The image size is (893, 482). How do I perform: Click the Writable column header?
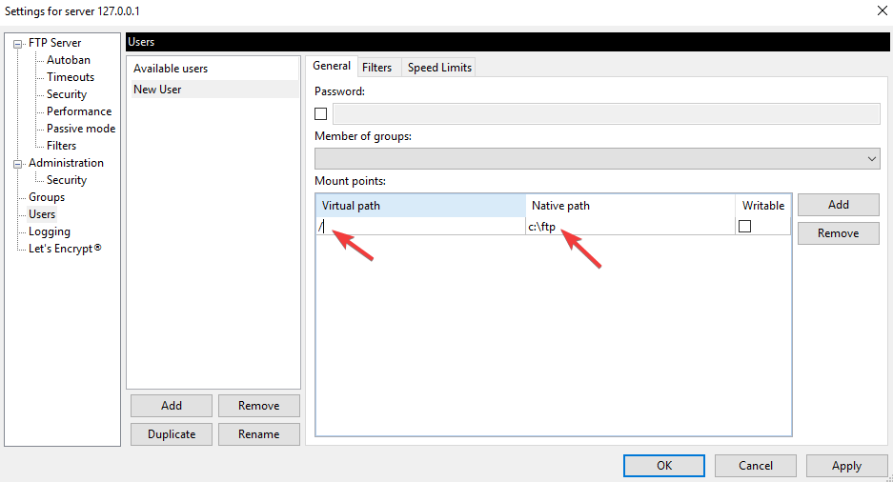pyautogui.click(x=763, y=206)
